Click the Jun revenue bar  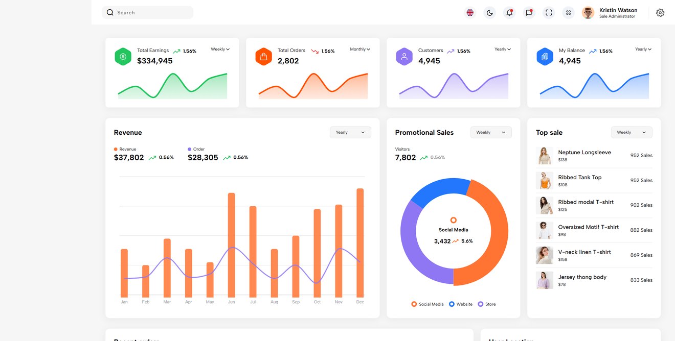pyautogui.click(x=231, y=245)
